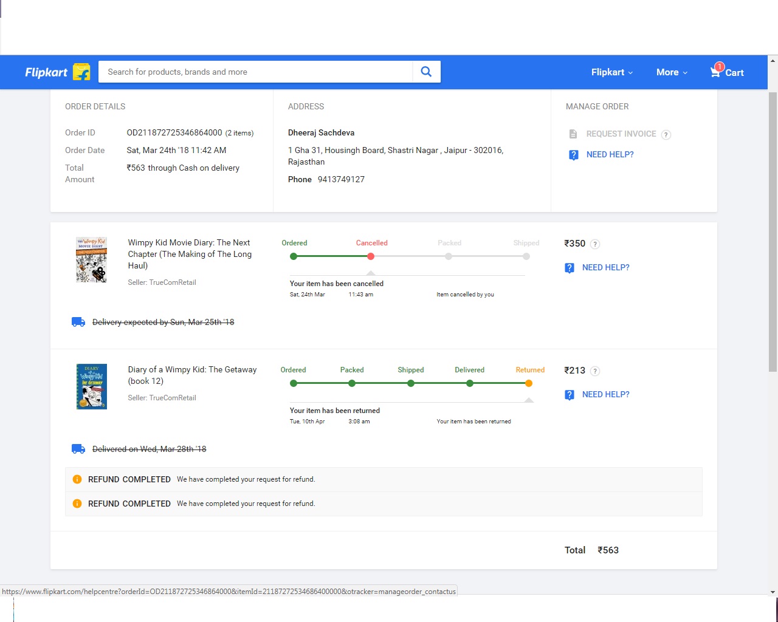The image size is (778, 622).
Task: Open Diary of a Wimpy Kid: The Getaway title
Action: (x=192, y=375)
